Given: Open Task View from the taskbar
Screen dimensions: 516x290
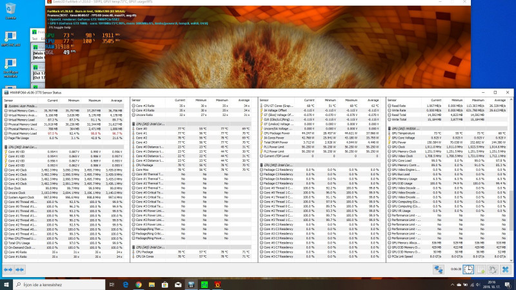Looking at the screenshot, I should pos(112,285).
